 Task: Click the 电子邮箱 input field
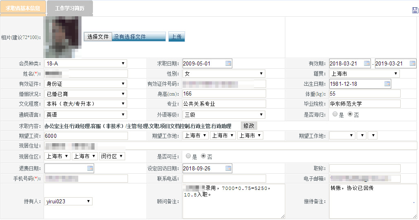click(365, 179)
